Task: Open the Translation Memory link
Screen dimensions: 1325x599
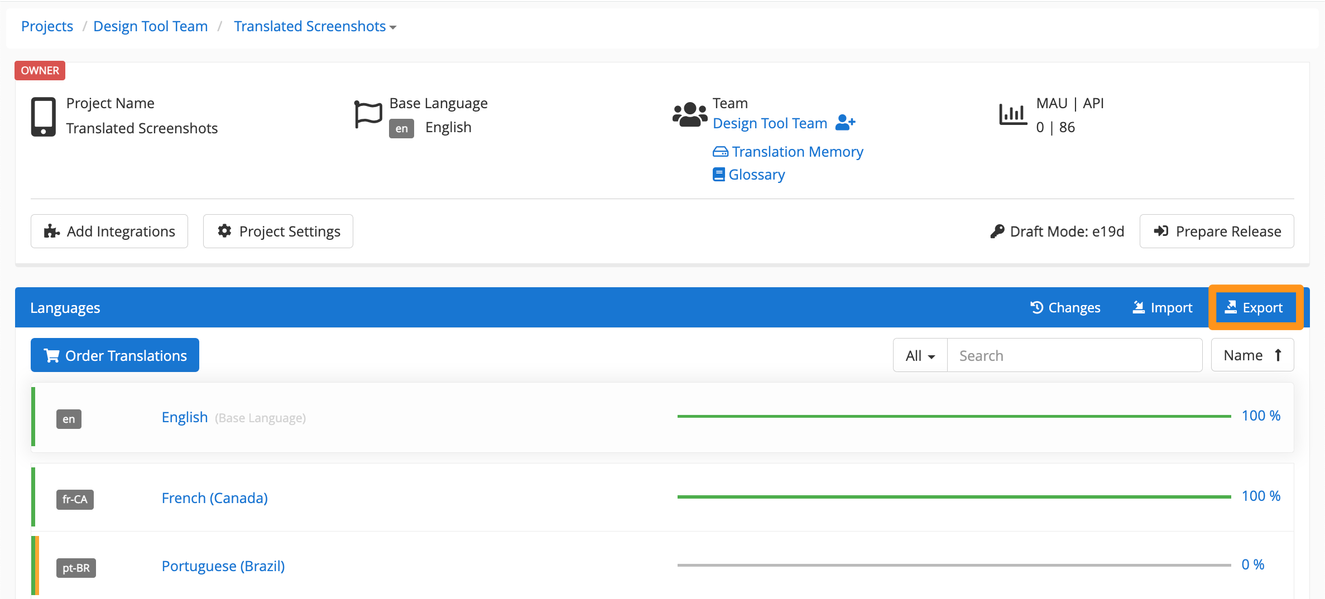Action: coord(788,152)
